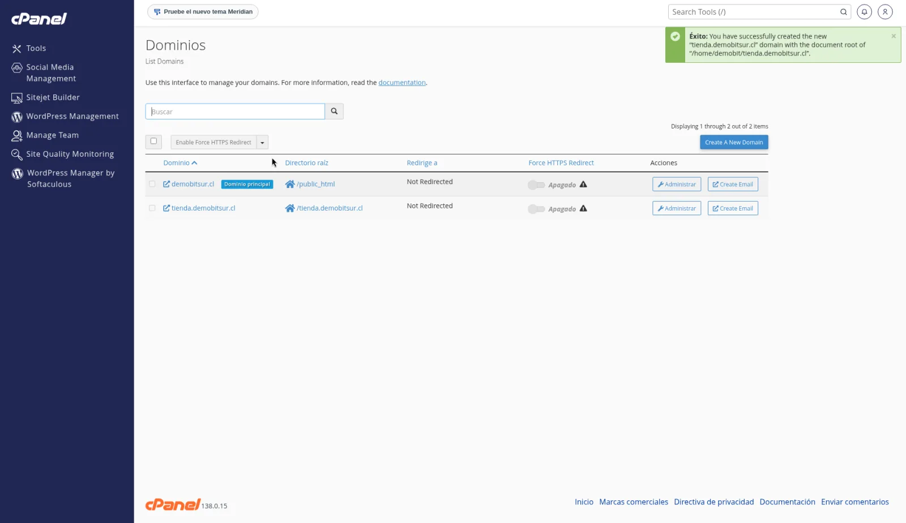The image size is (906, 523).
Task: Click the cPanel logo in sidebar
Action: pos(39,19)
